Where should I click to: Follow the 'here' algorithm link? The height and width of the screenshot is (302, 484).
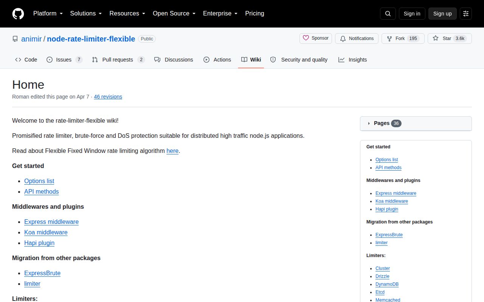pyautogui.click(x=172, y=151)
